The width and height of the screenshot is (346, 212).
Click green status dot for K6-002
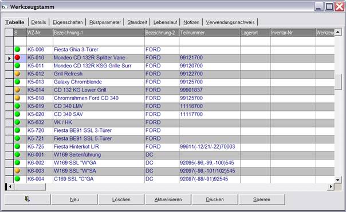(17, 163)
